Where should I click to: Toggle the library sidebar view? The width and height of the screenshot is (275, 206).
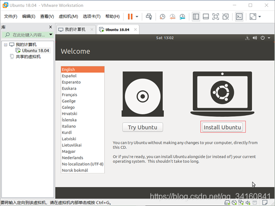pyautogui.click(x=196, y=17)
